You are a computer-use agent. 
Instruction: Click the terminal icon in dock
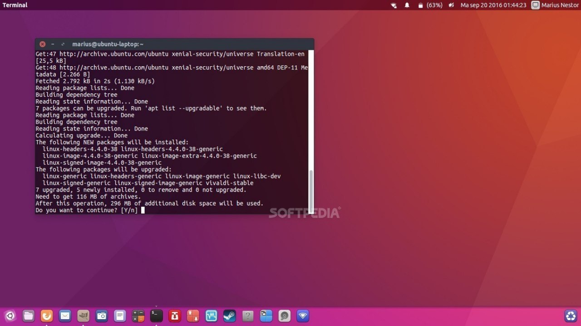(x=156, y=316)
